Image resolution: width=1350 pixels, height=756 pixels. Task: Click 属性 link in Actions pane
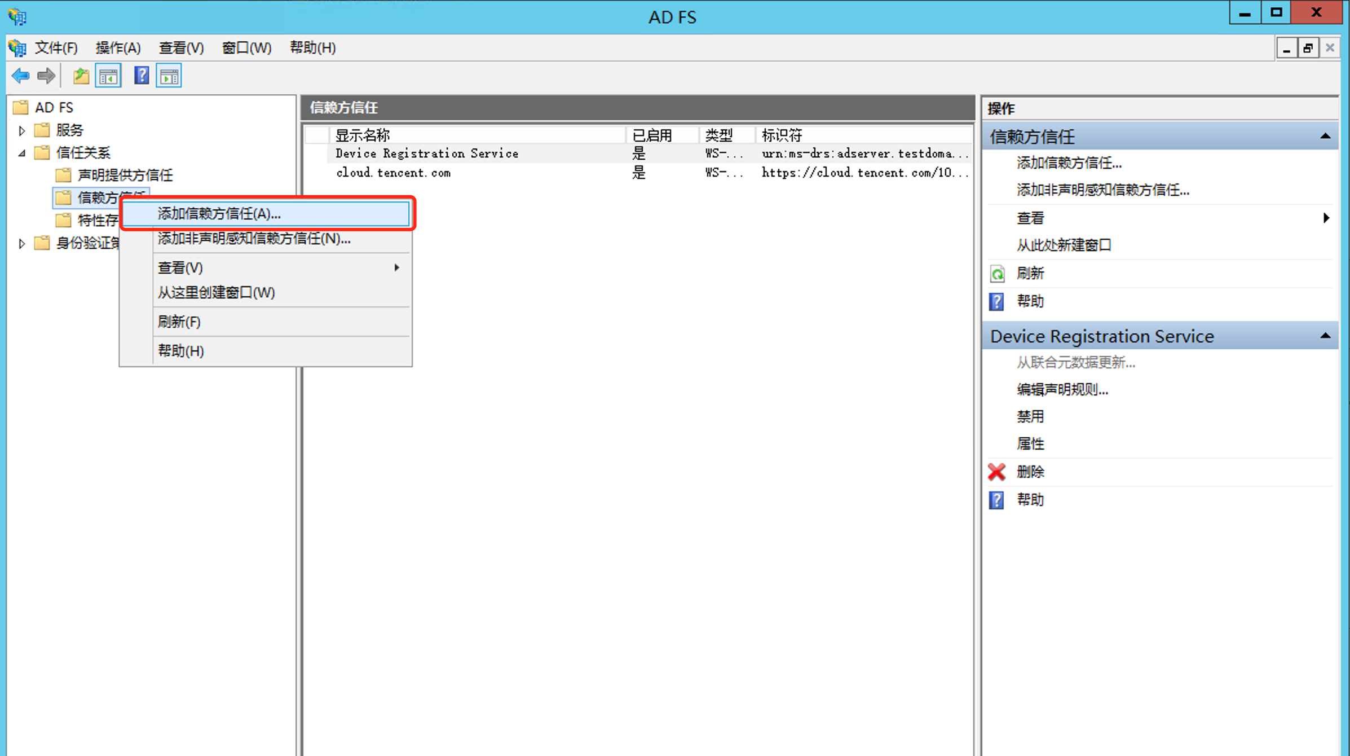coord(1030,444)
